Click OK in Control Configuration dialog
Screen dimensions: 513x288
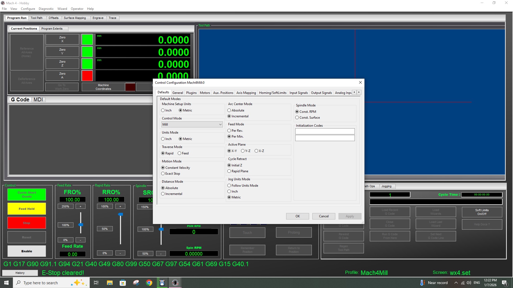pos(297,216)
